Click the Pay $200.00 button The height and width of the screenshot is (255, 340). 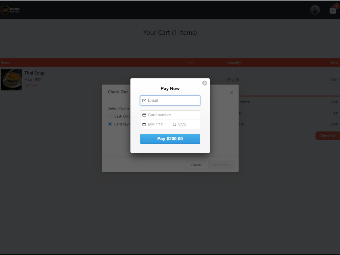tap(170, 139)
